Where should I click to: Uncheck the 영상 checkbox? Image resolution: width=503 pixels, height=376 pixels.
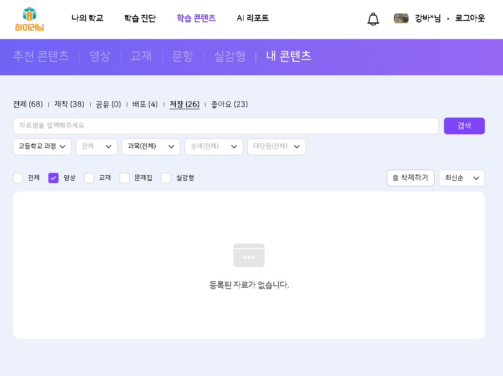pyautogui.click(x=53, y=178)
